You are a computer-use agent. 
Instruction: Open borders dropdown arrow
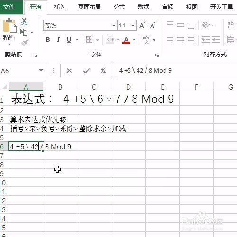(98, 40)
